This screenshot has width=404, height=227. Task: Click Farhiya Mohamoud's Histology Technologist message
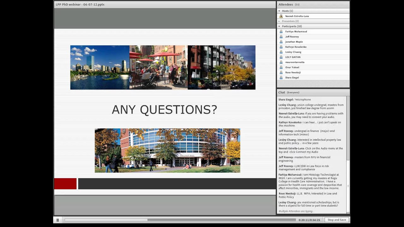point(310,181)
